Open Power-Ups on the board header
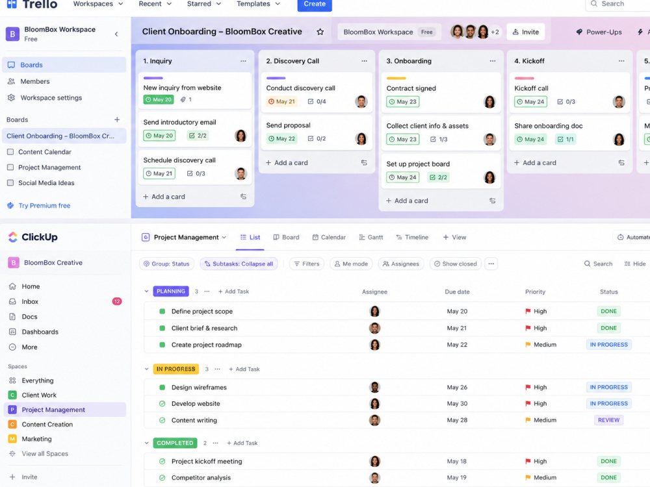The width and height of the screenshot is (650, 487). [x=599, y=32]
